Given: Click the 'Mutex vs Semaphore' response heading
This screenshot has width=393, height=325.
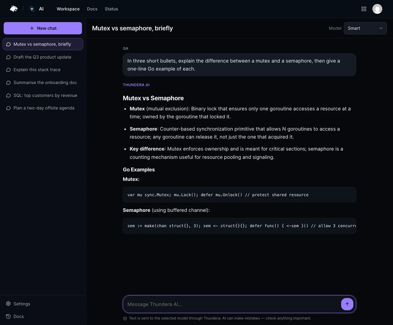Looking at the screenshot, I should pos(153,98).
